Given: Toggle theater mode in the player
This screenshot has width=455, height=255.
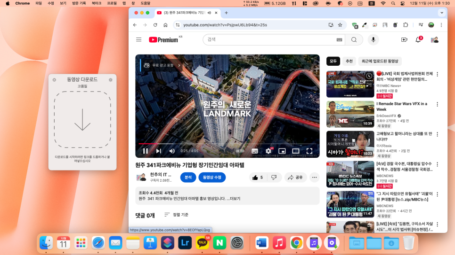Looking at the screenshot, I should tap(296, 151).
